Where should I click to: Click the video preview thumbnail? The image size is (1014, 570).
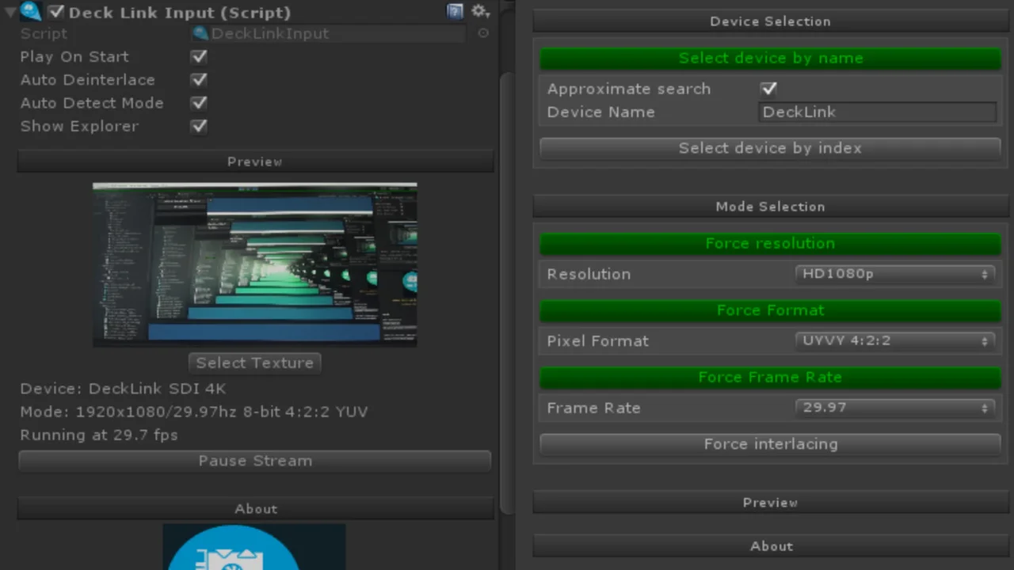click(254, 264)
